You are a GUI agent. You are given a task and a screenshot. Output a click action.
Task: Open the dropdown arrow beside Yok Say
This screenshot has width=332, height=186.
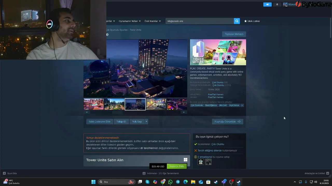tap(146, 121)
